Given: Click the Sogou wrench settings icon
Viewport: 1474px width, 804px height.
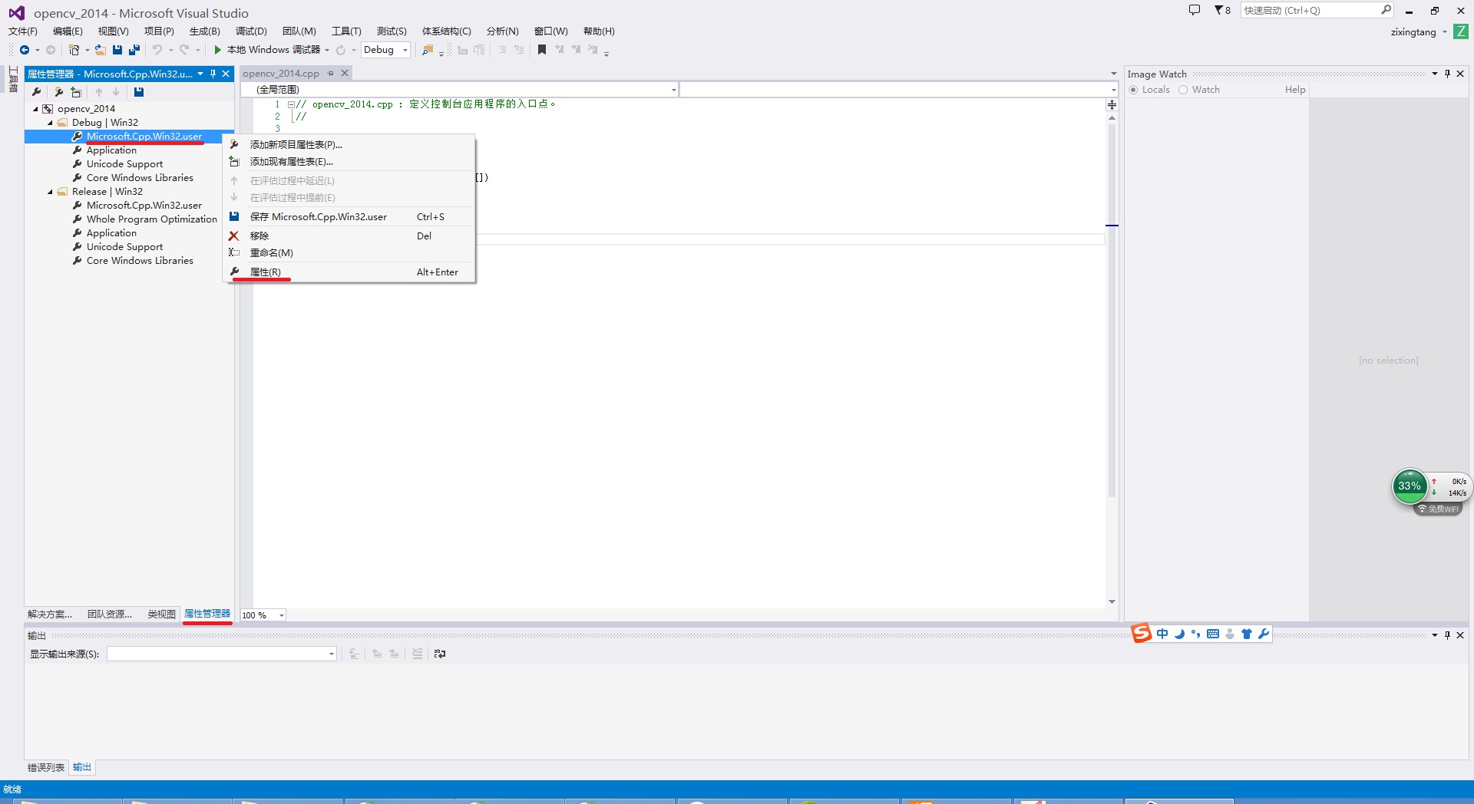Looking at the screenshot, I should (x=1264, y=634).
